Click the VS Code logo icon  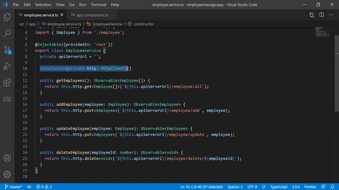coord(5,5)
